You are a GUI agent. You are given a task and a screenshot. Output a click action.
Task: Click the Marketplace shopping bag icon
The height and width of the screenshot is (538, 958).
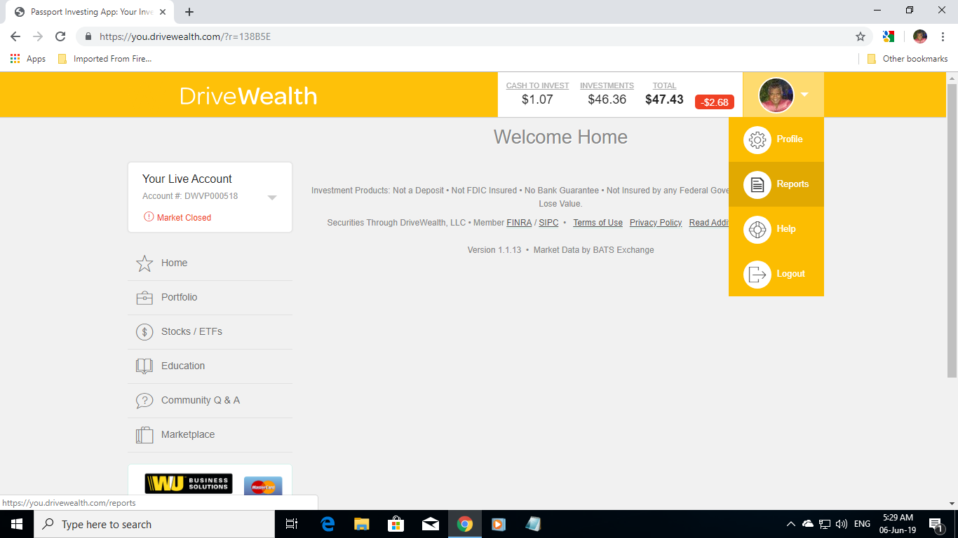[x=144, y=435]
